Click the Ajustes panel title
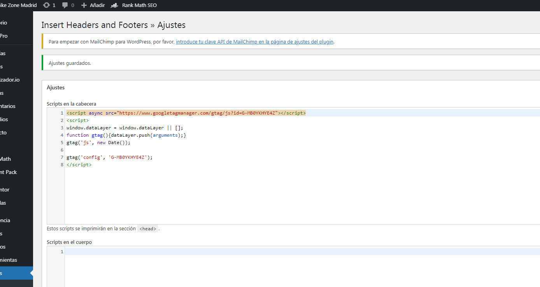540x287 pixels. (56, 88)
